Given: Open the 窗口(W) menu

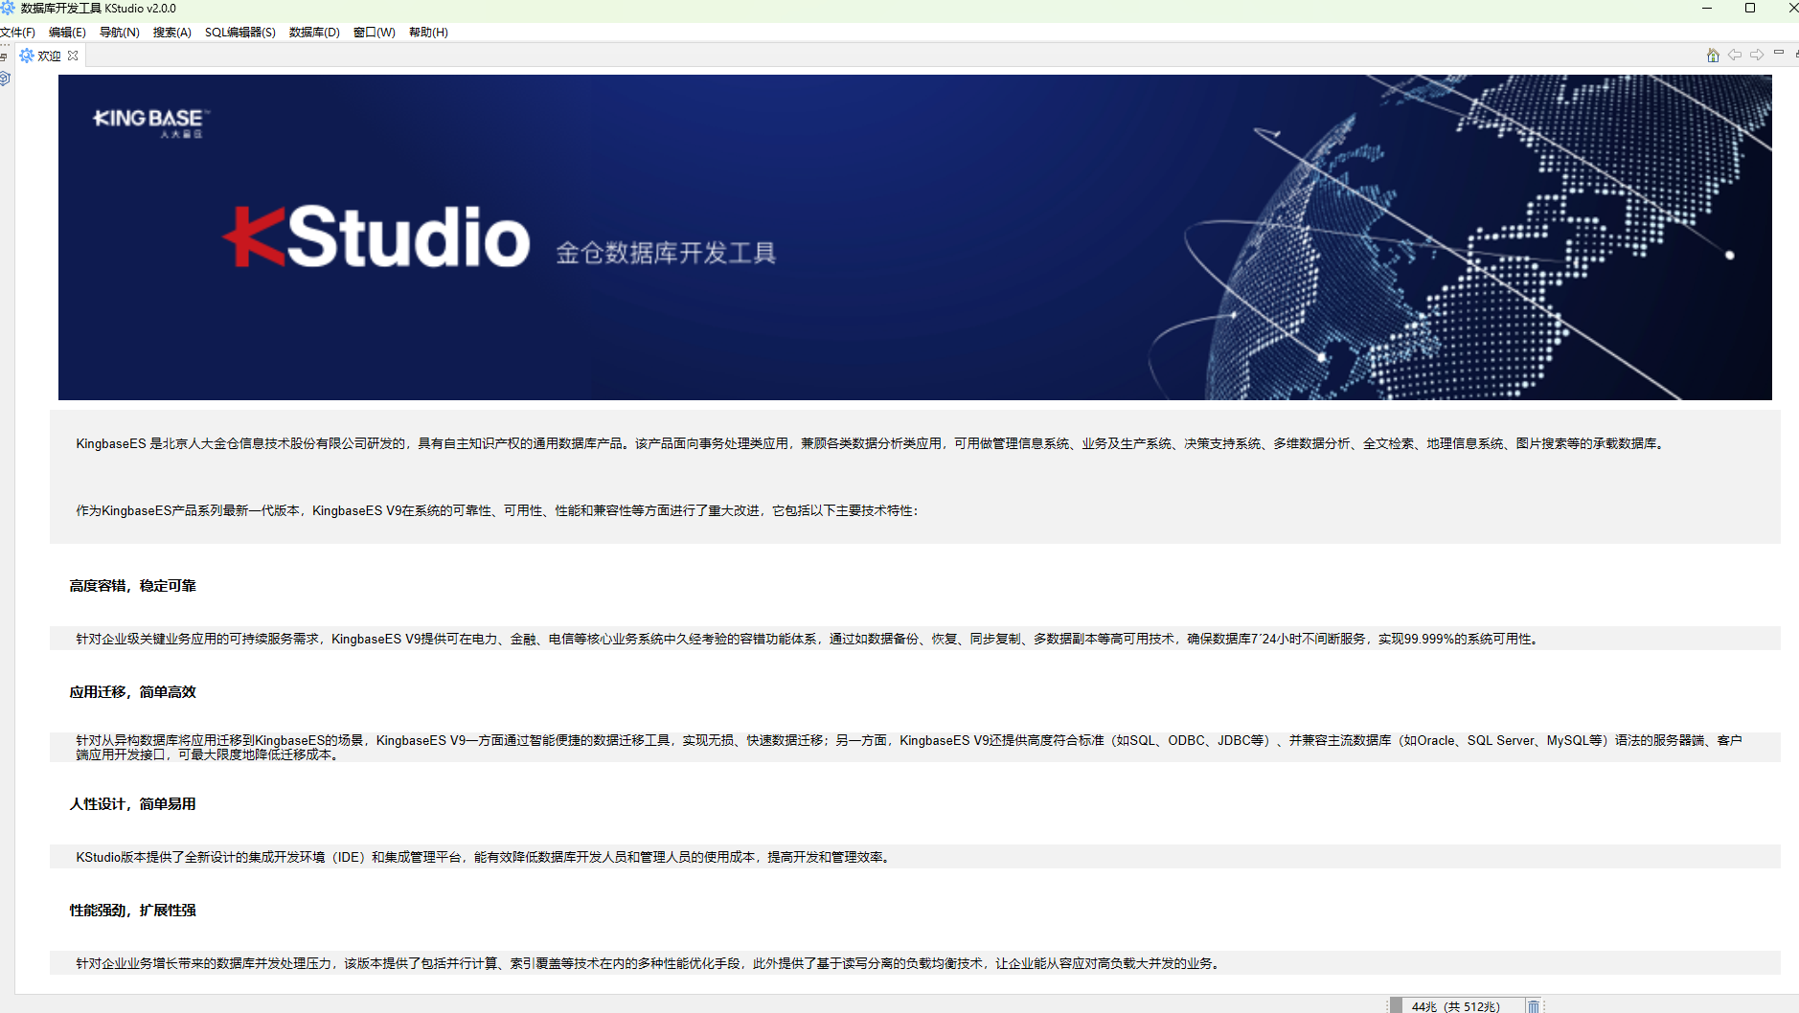Looking at the screenshot, I should pos(375,33).
